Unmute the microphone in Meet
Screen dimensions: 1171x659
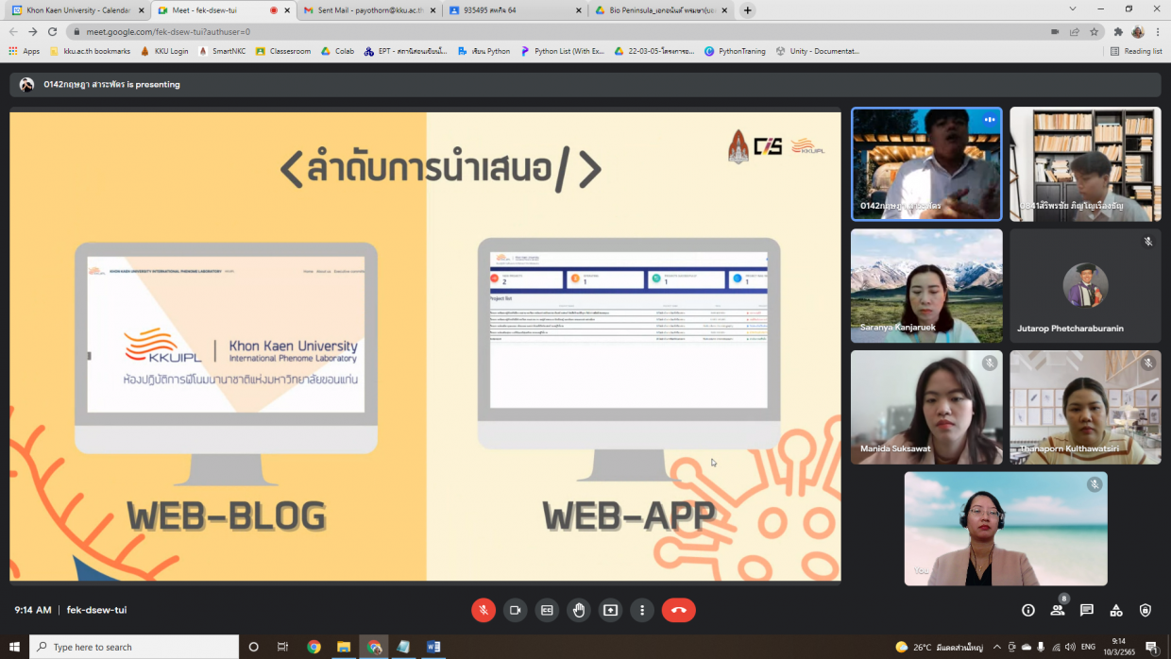[484, 610]
